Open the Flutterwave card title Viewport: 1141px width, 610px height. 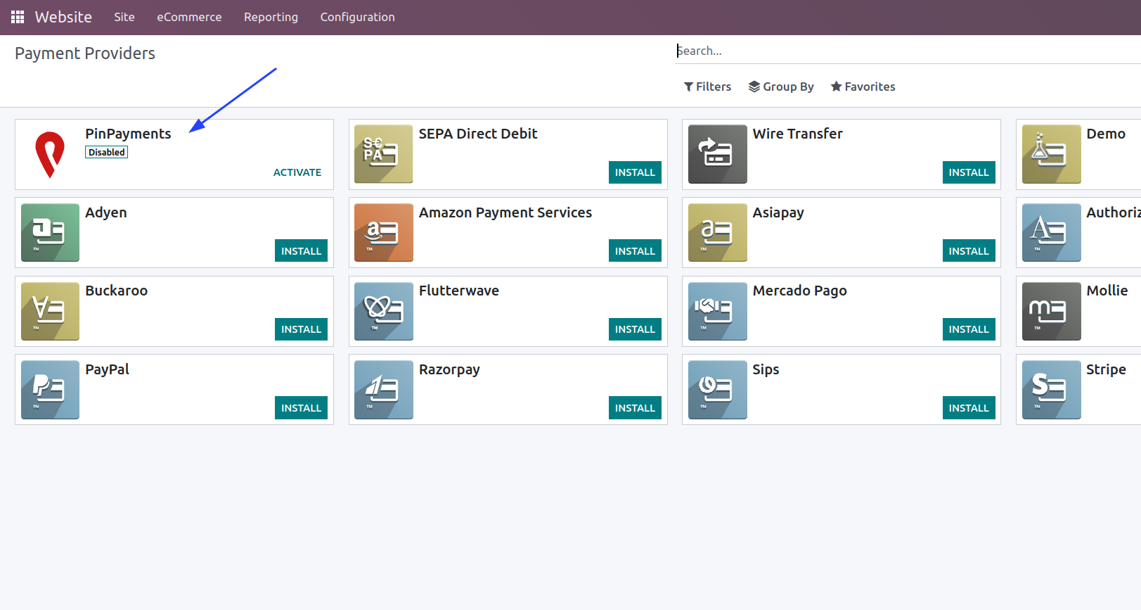pos(459,291)
